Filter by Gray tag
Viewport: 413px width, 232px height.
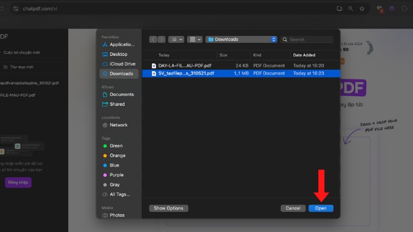tap(119, 185)
